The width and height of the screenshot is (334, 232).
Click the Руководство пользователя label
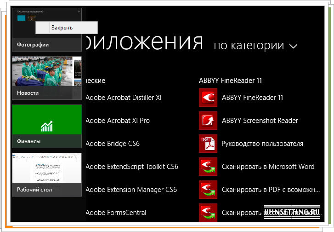pos(262,144)
